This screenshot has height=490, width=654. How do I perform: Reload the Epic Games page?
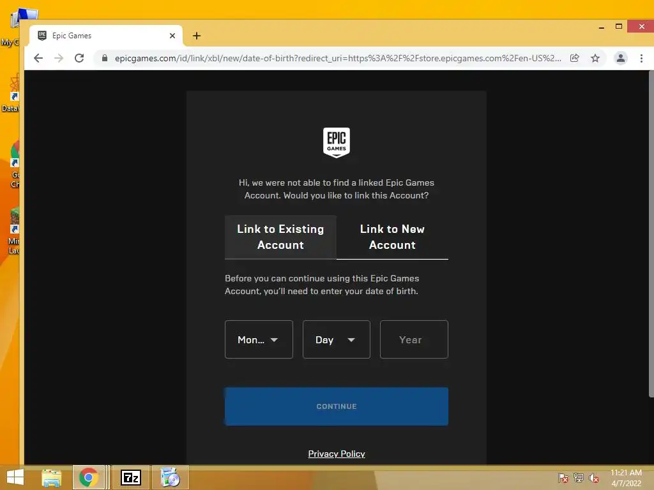[x=79, y=58]
